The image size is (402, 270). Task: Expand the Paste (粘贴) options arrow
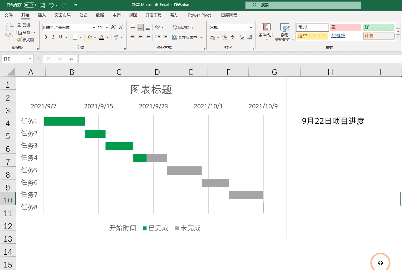pyautogui.click(x=9, y=40)
